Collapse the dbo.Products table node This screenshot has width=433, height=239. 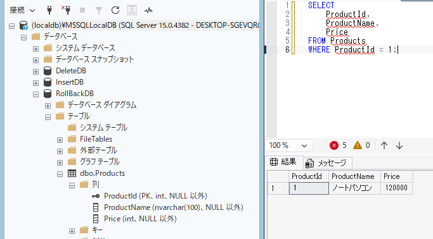[x=60, y=174]
